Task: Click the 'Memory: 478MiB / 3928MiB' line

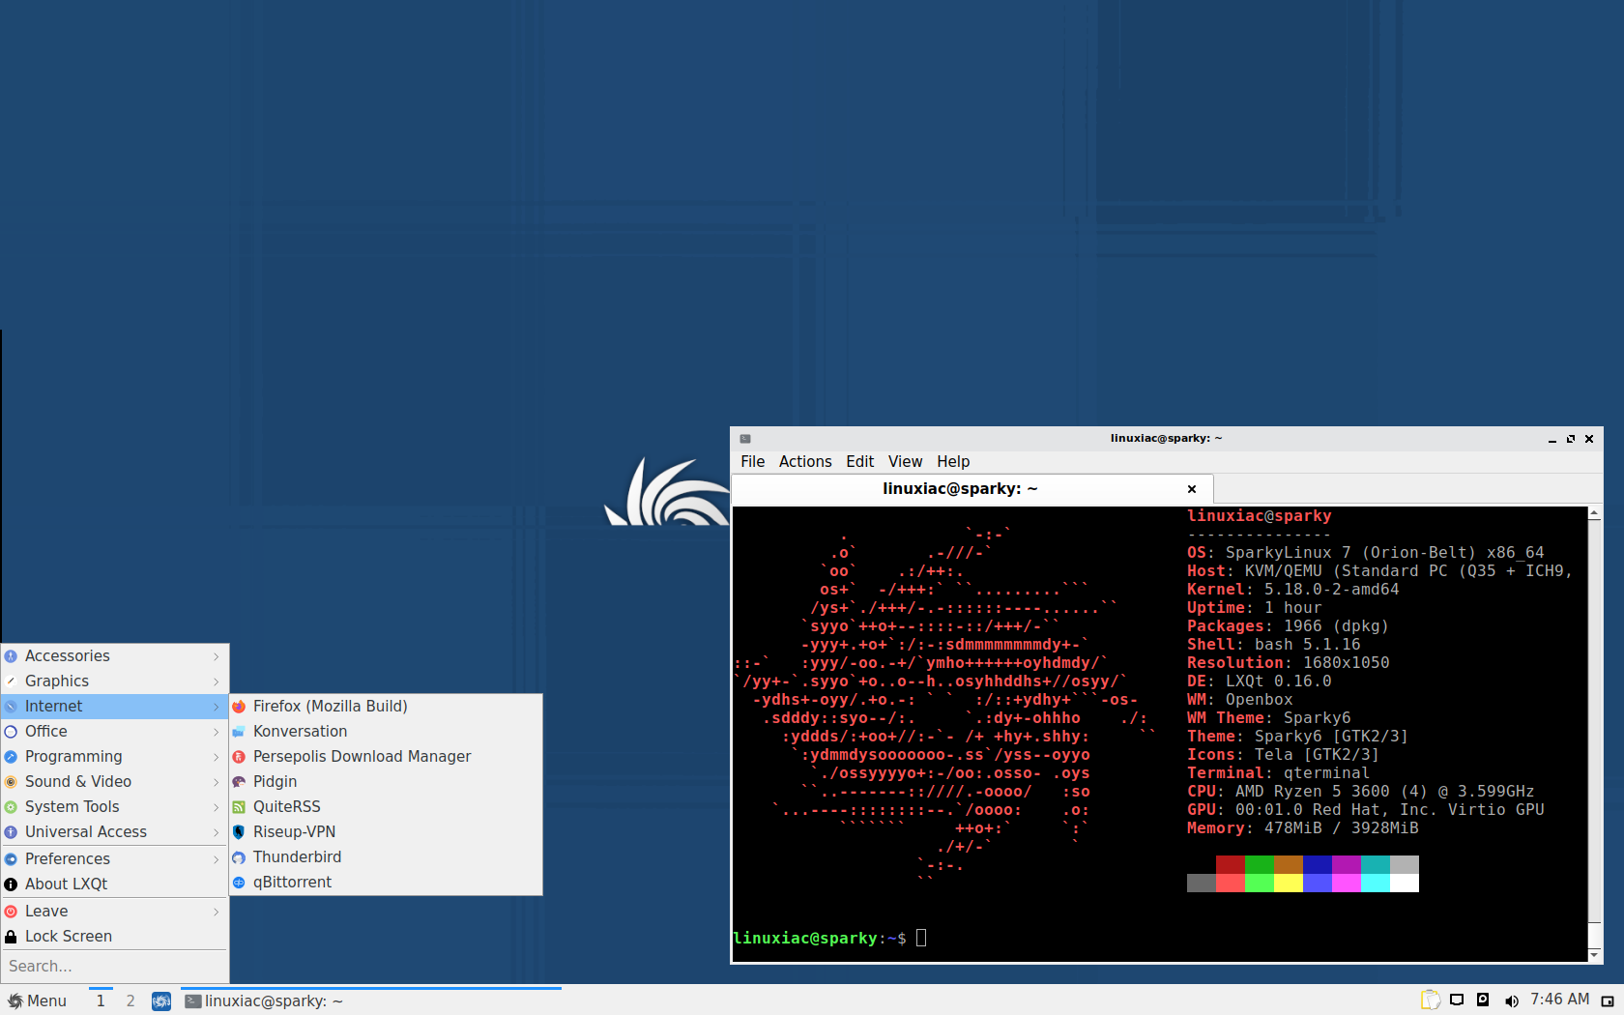Action: 1303,828
